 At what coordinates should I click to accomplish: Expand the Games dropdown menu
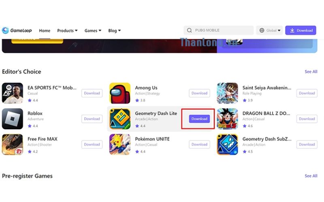click(93, 31)
